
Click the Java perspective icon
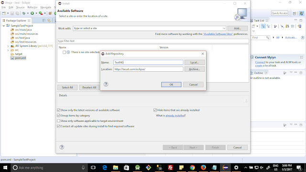tap(302, 13)
